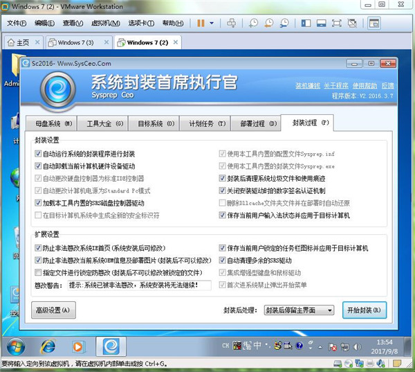Open the 查看(V) menu
The image size is (415, 372).
pyautogui.click(x=73, y=24)
